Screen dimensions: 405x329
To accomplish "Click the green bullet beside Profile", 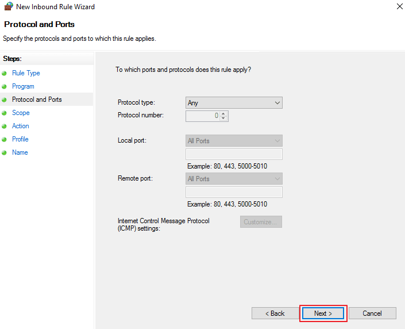I will (x=4, y=139).
